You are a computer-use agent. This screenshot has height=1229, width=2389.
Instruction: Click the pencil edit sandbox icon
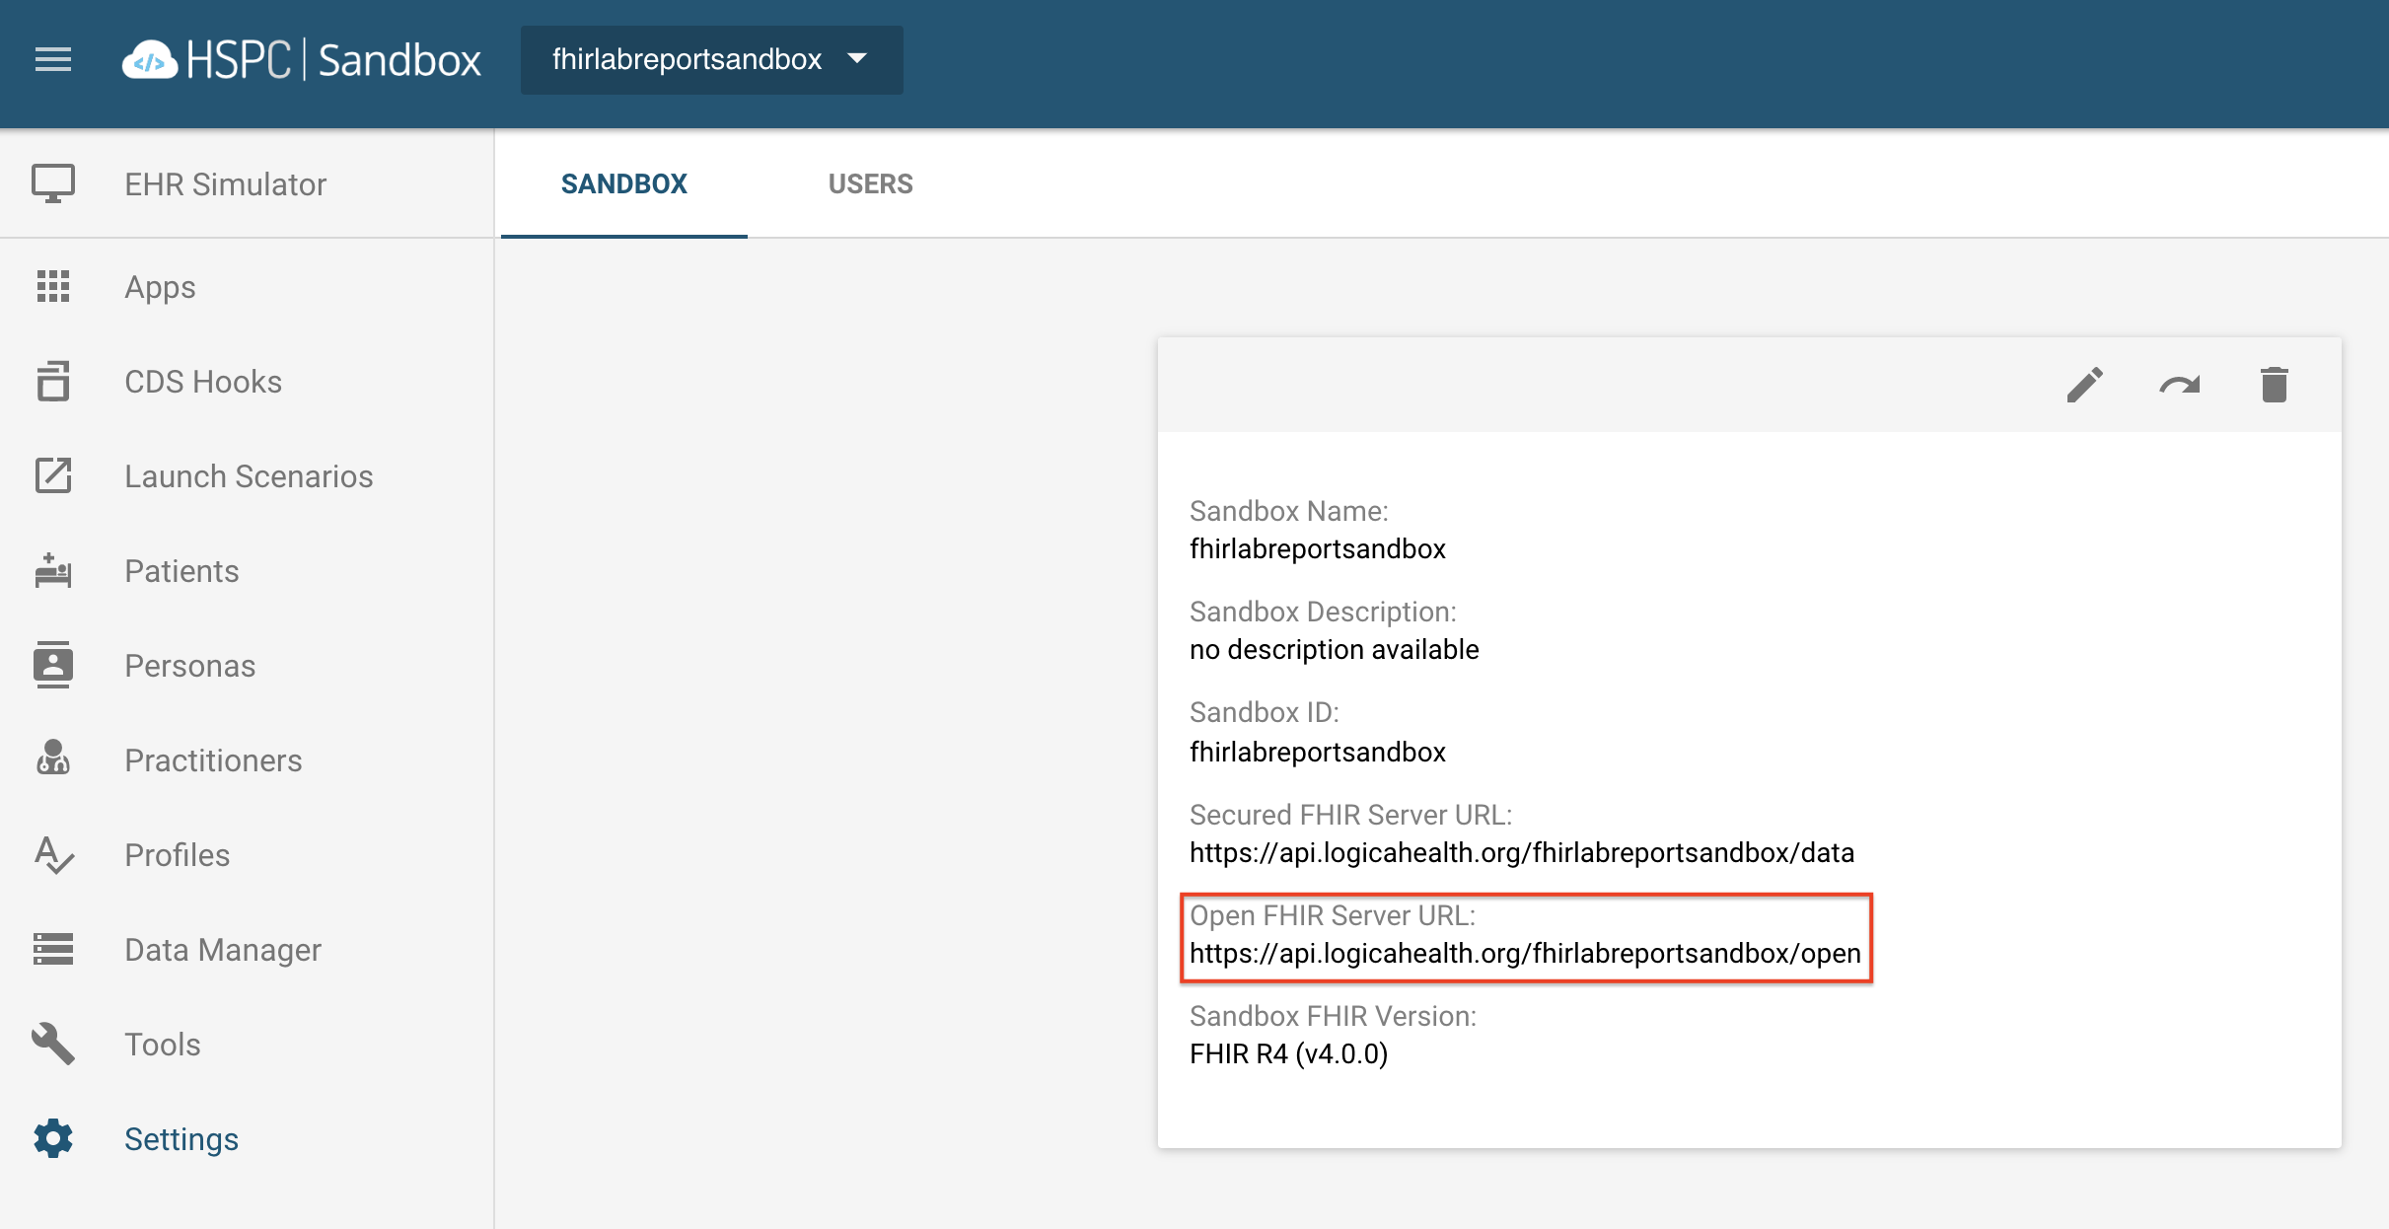coord(2085,385)
